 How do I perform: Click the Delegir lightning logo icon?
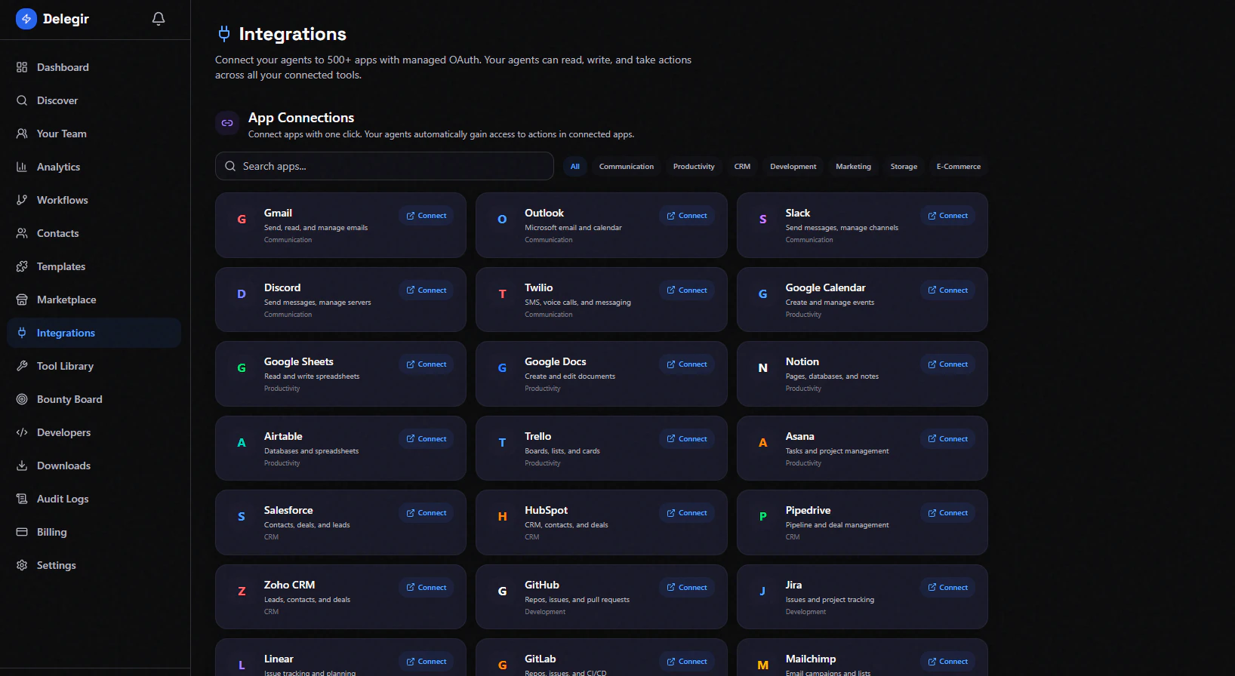pos(26,19)
